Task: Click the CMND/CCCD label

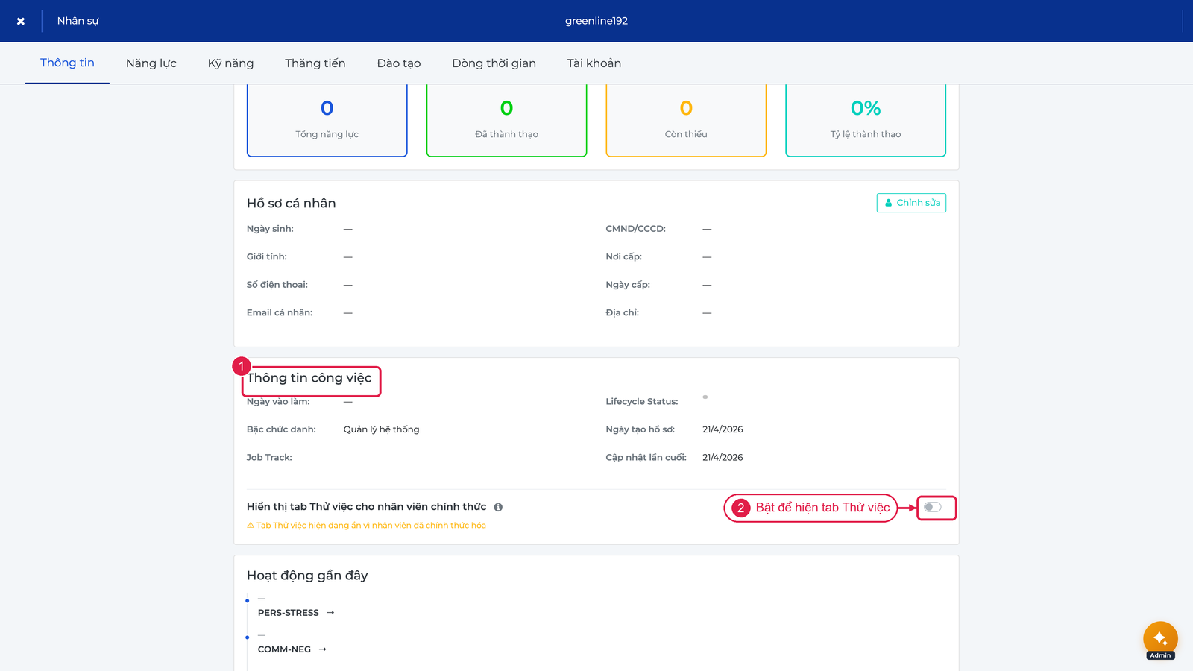Action: pyautogui.click(x=635, y=229)
